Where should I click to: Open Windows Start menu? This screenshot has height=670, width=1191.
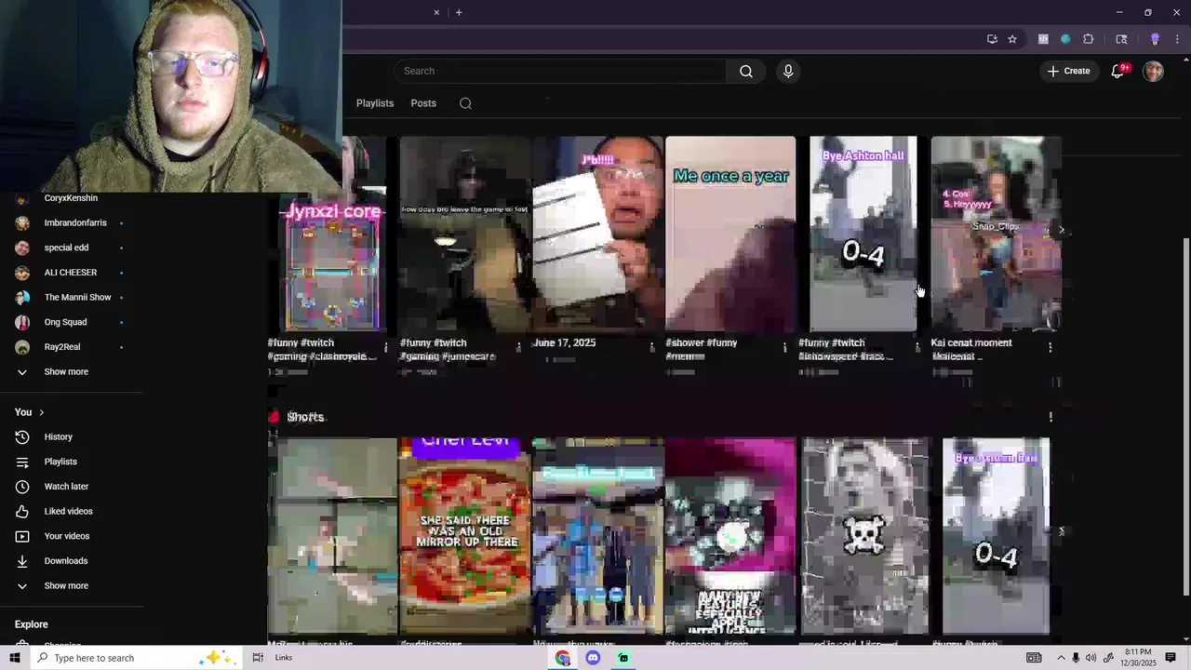click(15, 658)
